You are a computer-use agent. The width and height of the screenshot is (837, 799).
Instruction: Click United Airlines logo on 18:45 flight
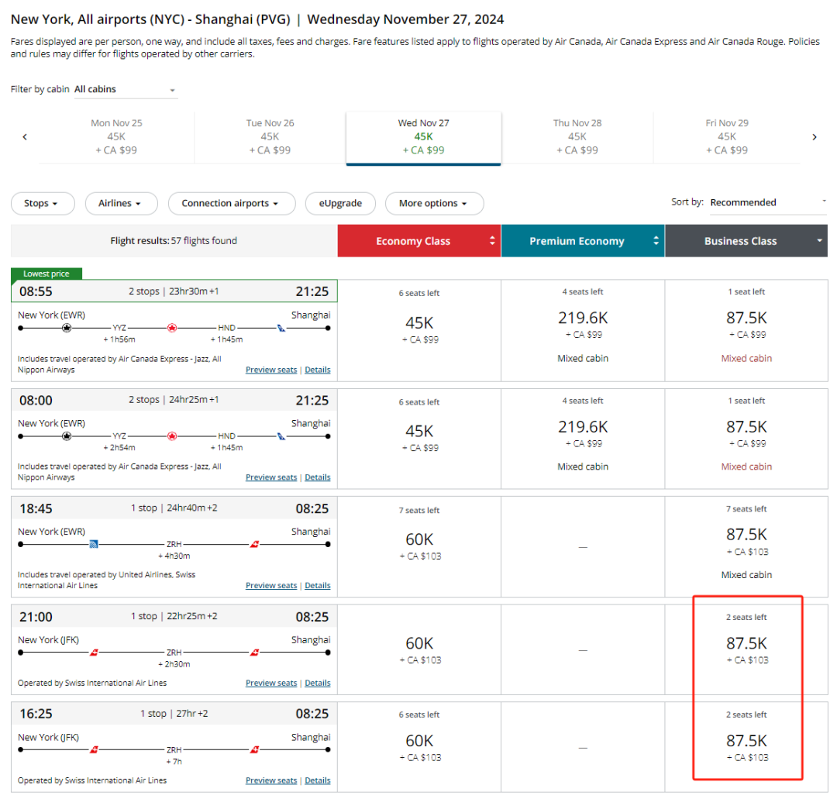click(94, 545)
